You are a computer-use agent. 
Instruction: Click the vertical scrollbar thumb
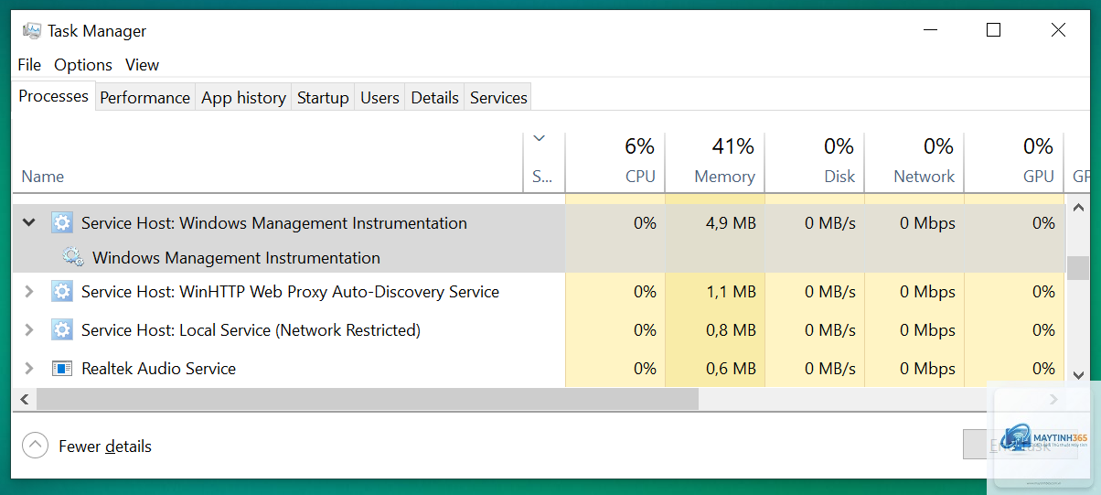coord(1077,266)
